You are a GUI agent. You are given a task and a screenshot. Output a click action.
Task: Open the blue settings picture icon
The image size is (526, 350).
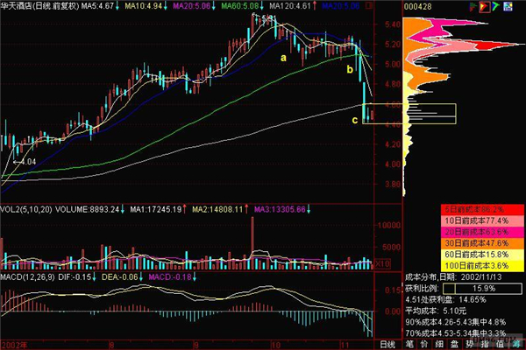pyautogui.click(x=508, y=6)
